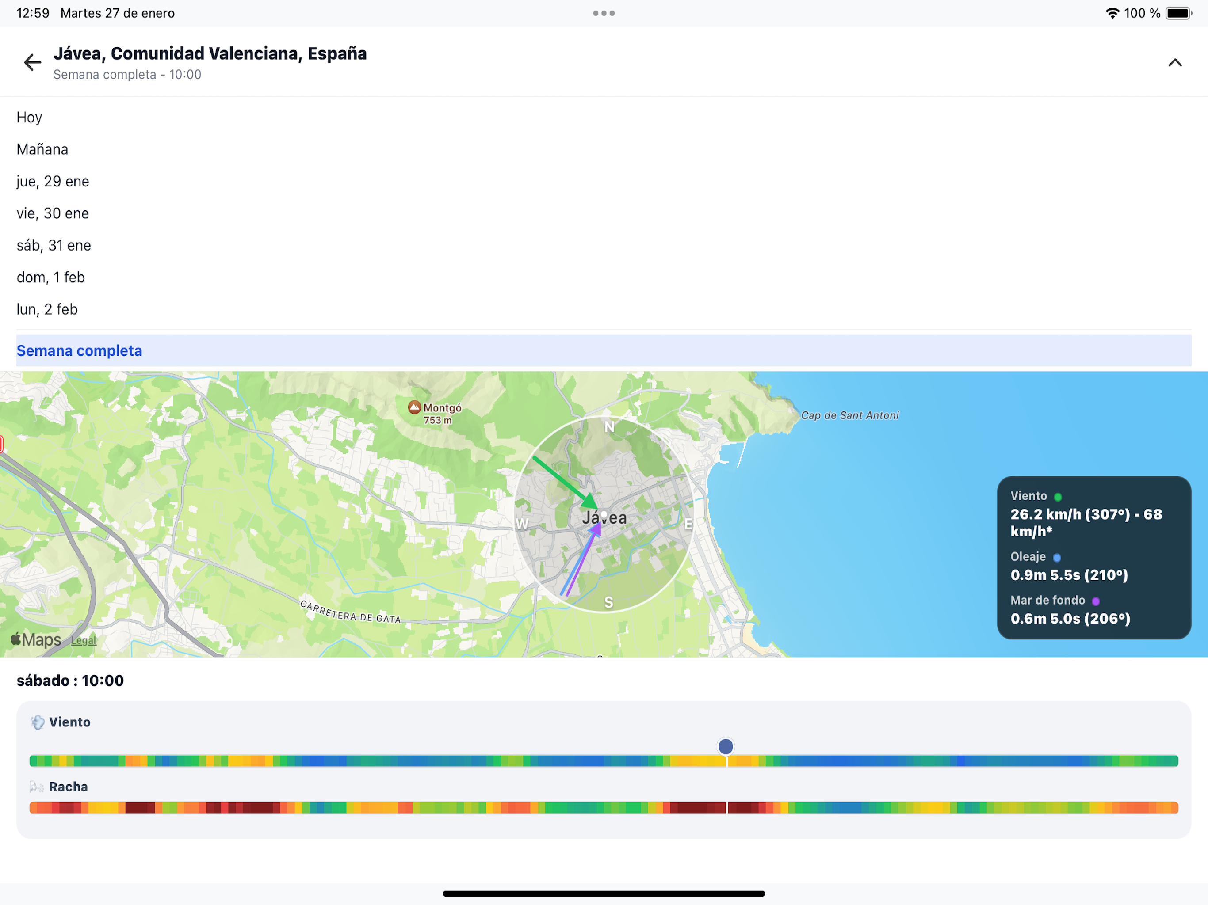Click the Racha color forecast bar
This screenshot has width=1208, height=905.
pos(604,808)
